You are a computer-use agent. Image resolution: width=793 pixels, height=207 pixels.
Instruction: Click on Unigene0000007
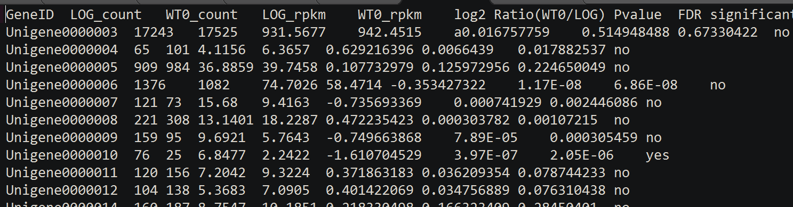[62, 103]
